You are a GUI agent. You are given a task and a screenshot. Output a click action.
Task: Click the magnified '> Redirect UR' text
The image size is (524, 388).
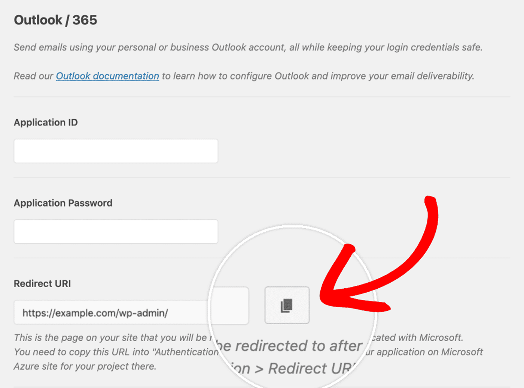pyautogui.click(x=303, y=369)
